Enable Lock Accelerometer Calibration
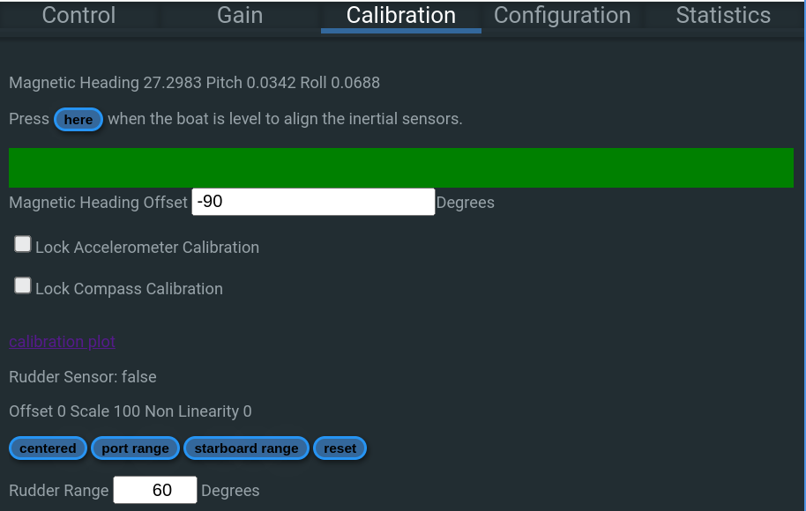Image resolution: width=806 pixels, height=511 pixels. pos(22,243)
